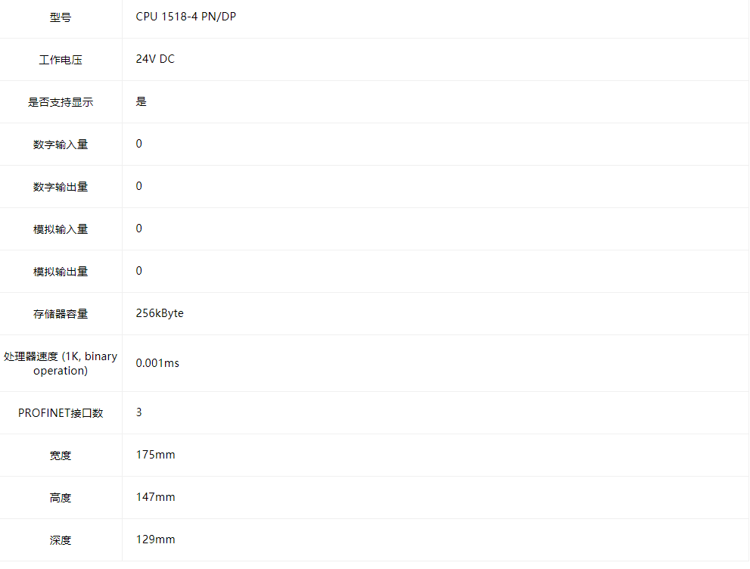The width and height of the screenshot is (750, 569).
Task: Click the PROFINET接口数 label
Action: pyautogui.click(x=61, y=413)
